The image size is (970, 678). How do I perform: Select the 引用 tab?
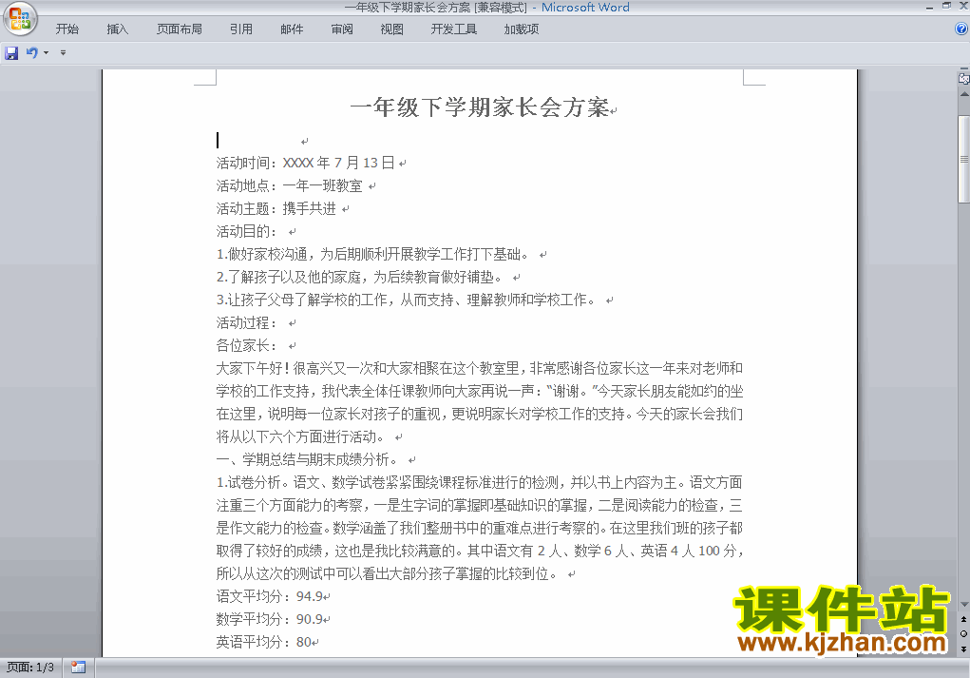coord(241,29)
